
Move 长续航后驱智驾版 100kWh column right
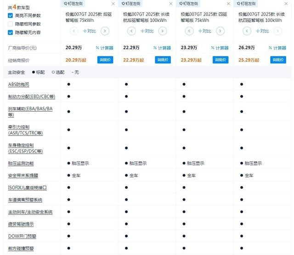163,31
